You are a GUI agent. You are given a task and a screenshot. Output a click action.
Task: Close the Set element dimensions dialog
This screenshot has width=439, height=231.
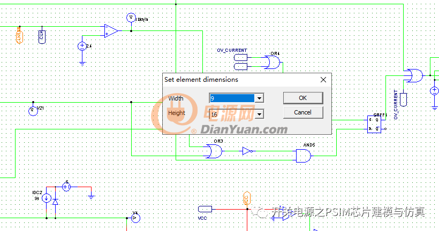click(x=323, y=80)
